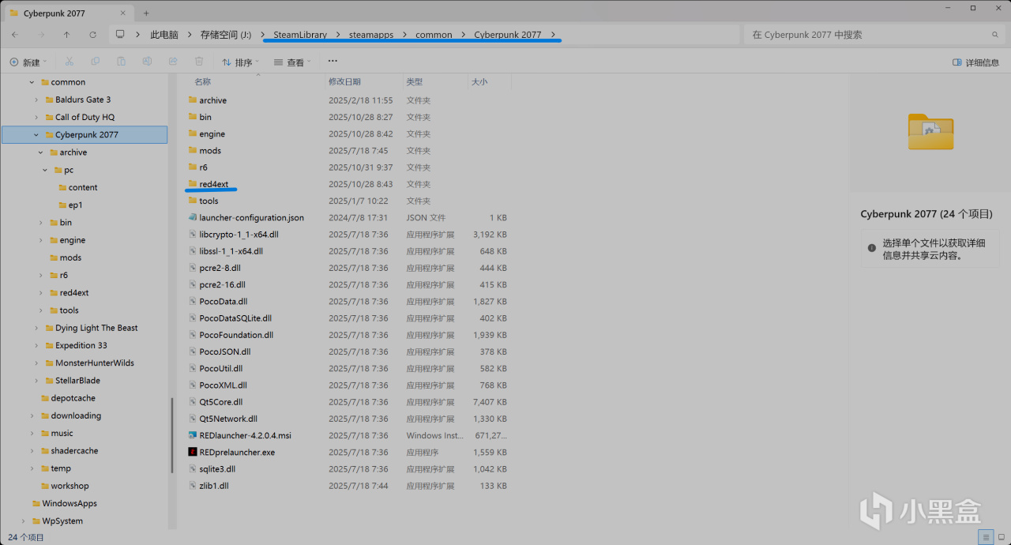1011x545 pixels.
Task: Click common breadcrumb segment
Action: 434,35
